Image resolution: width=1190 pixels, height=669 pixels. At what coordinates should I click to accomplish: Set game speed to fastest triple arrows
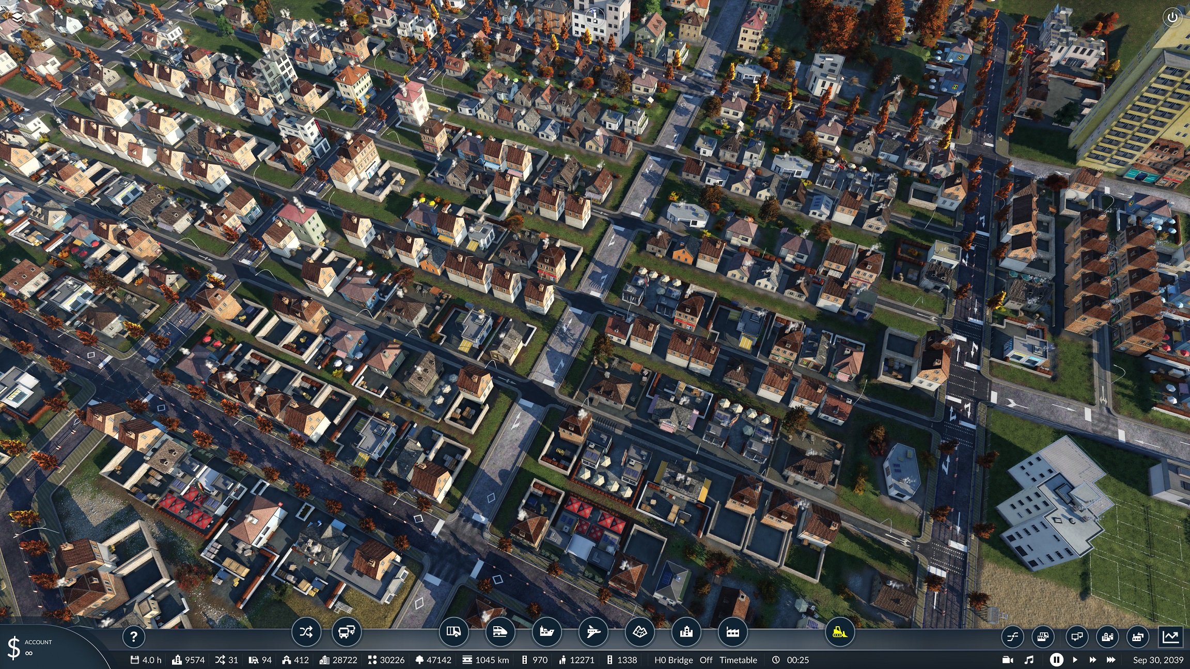1111,660
